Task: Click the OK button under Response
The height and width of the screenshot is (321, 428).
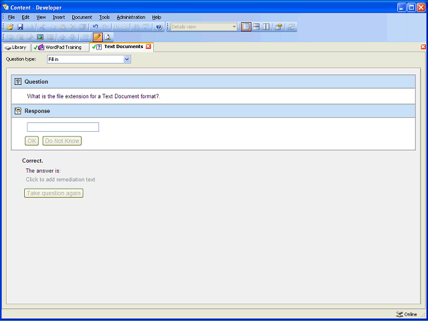Action: coord(31,141)
